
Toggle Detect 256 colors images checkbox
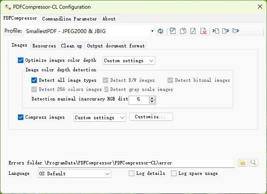pos(34,90)
